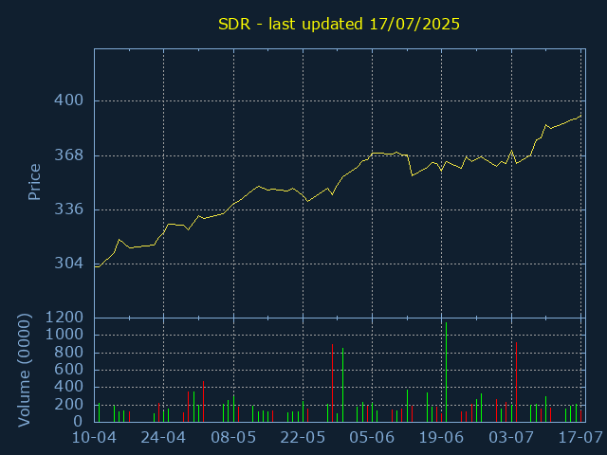Click the 22-05 date label
Viewport: 607px width, 455px height.
click(303, 438)
